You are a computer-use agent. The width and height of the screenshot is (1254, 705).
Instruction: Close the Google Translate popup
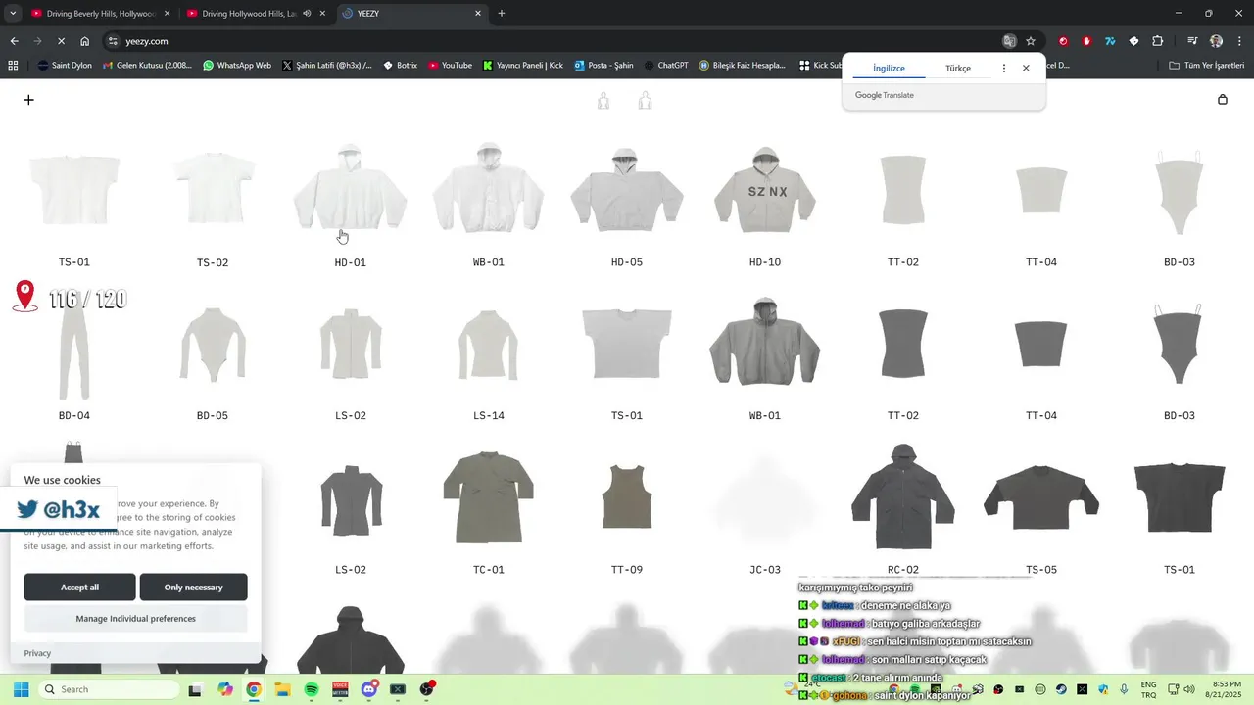1026,69
